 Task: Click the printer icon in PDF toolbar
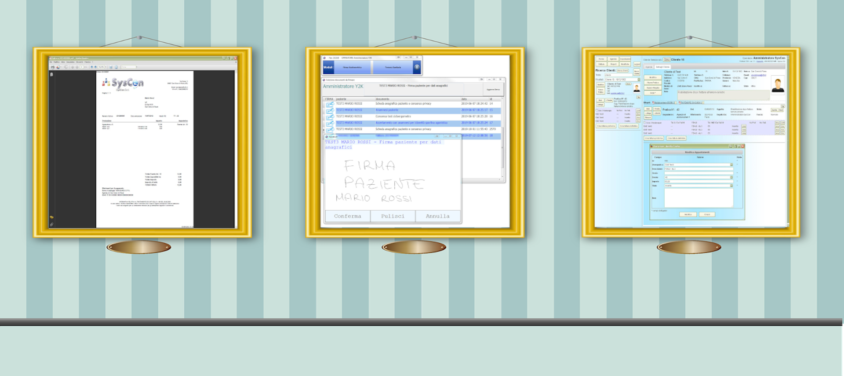click(x=53, y=67)
